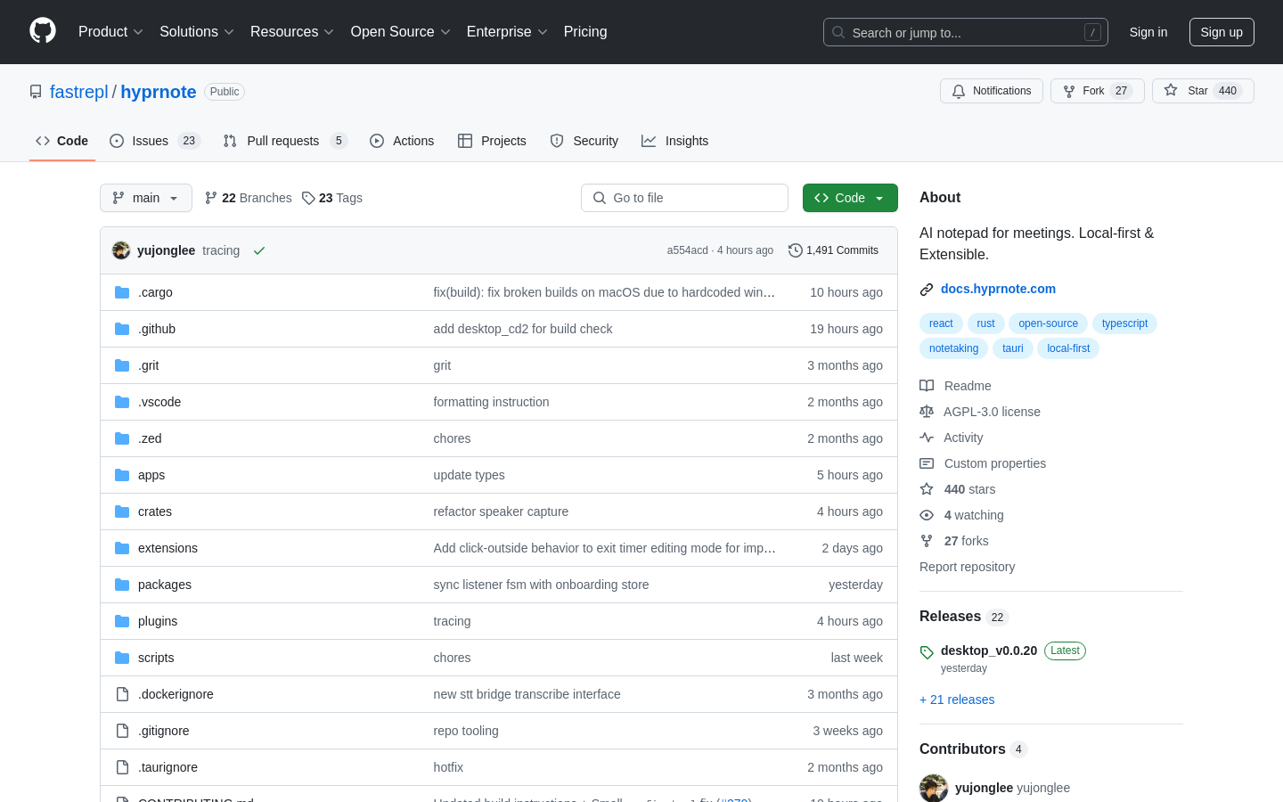Image resolution: width=1283 pixels, height=802 pixels.
Task: Open the extensions folder
Action: click(x=168, y=548)
